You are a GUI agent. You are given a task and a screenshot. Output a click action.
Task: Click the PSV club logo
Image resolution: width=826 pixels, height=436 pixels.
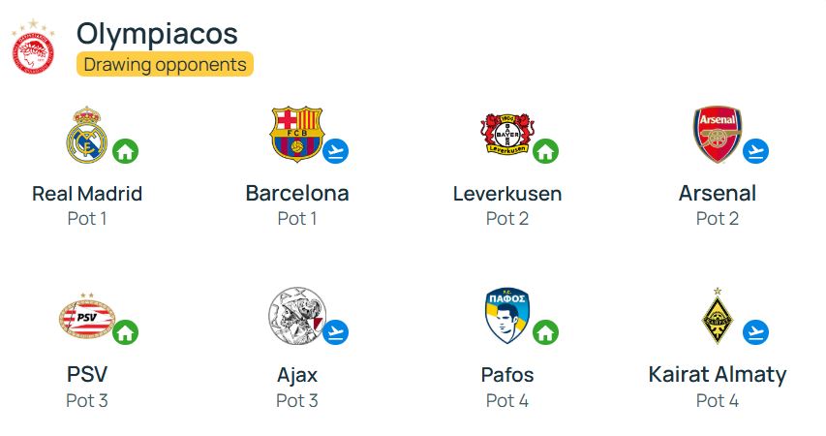click(x=87, y=316)
